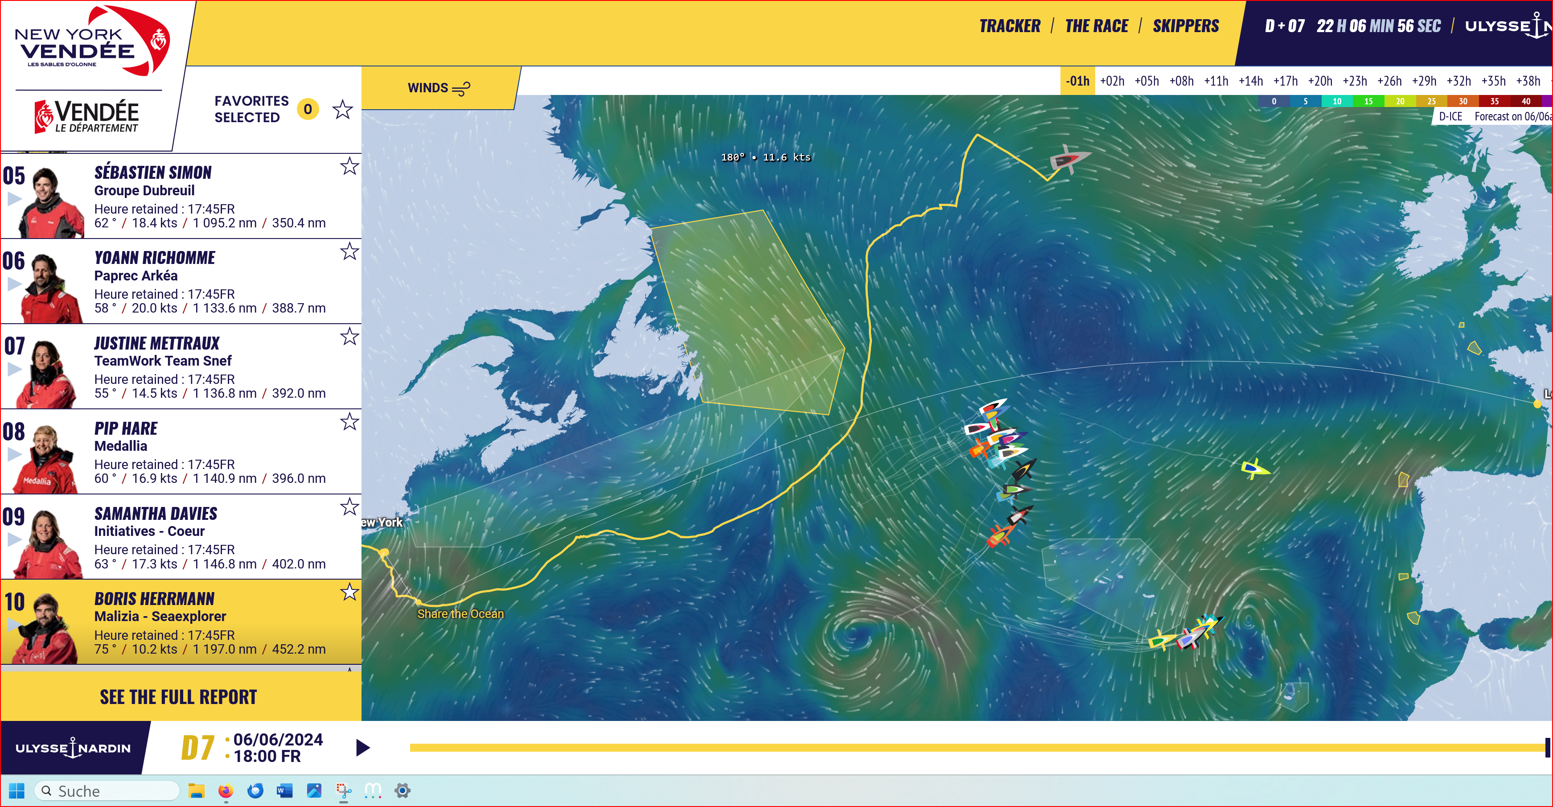
Task: Select the +20h forecast tab
Action: pos(1320,81)
